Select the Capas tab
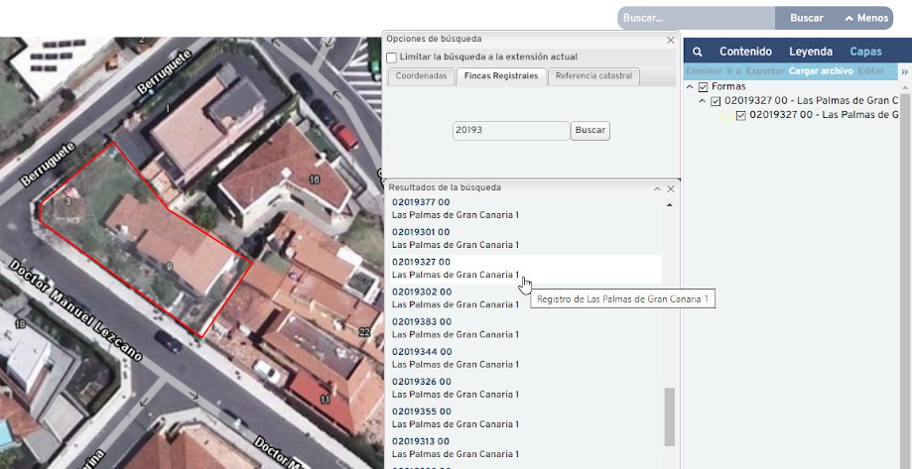Screen dimensions: 912x469 click(x=865, y=52)
